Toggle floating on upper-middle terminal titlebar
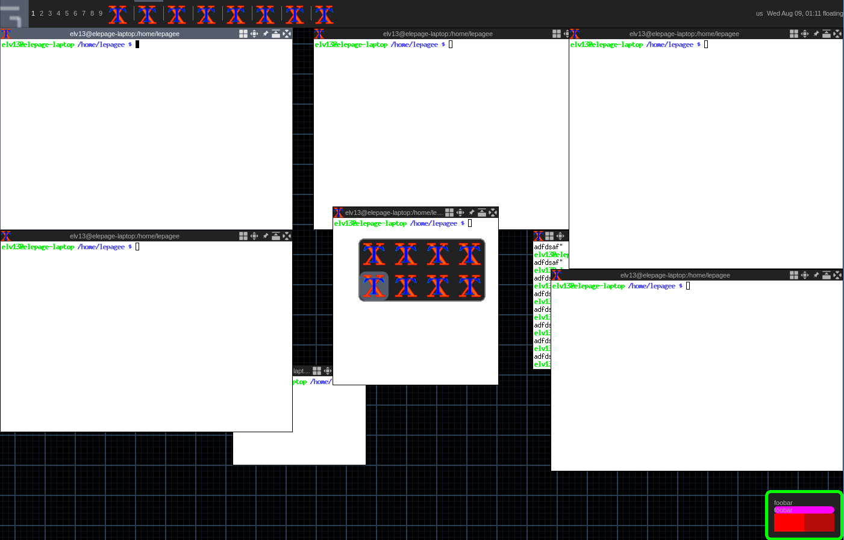 point(557,34)
